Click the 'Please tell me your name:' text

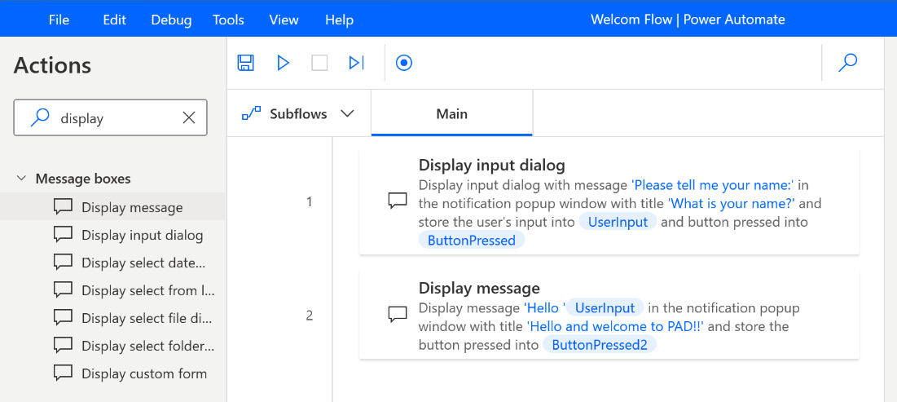click(x=712, y=185)
